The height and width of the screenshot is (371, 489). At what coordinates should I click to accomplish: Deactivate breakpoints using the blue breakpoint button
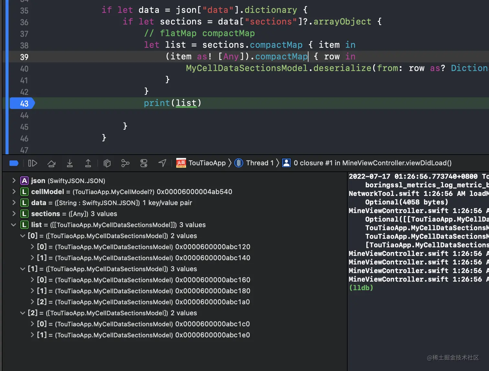pos(14,163)
